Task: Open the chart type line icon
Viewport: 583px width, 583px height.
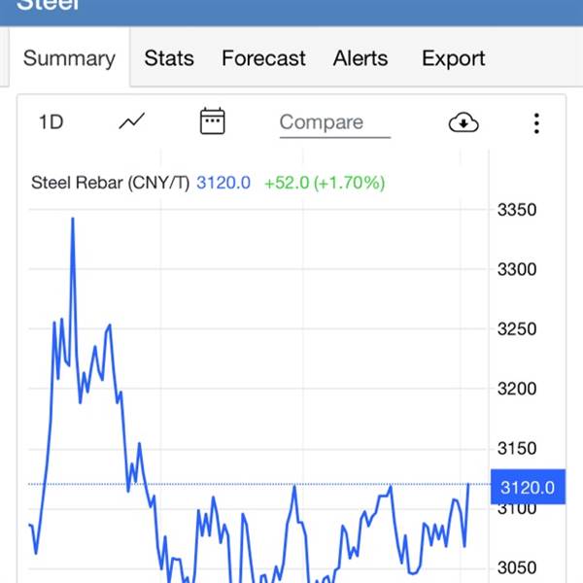Action: coord(132,121)
